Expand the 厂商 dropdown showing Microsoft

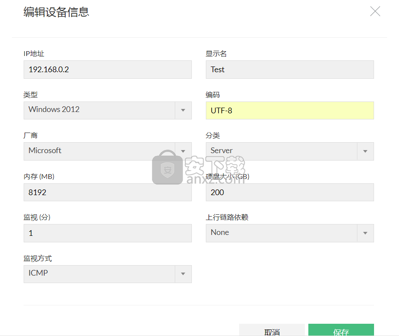tap(108, 151)
